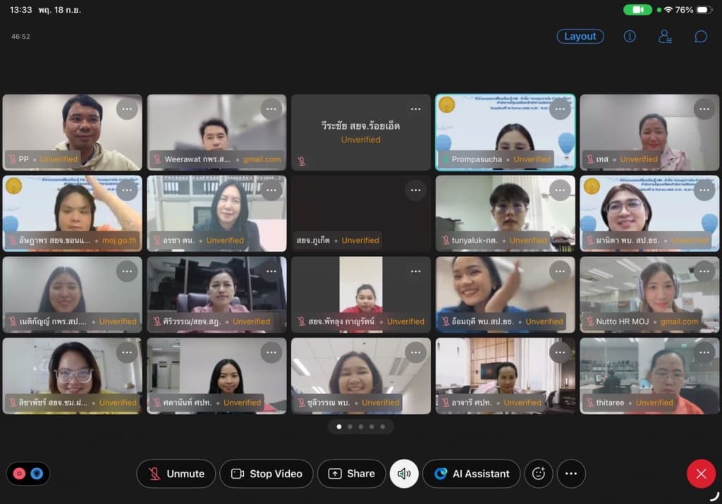
Task: Jump to last page dot of grid
Action: coord(383,426)
